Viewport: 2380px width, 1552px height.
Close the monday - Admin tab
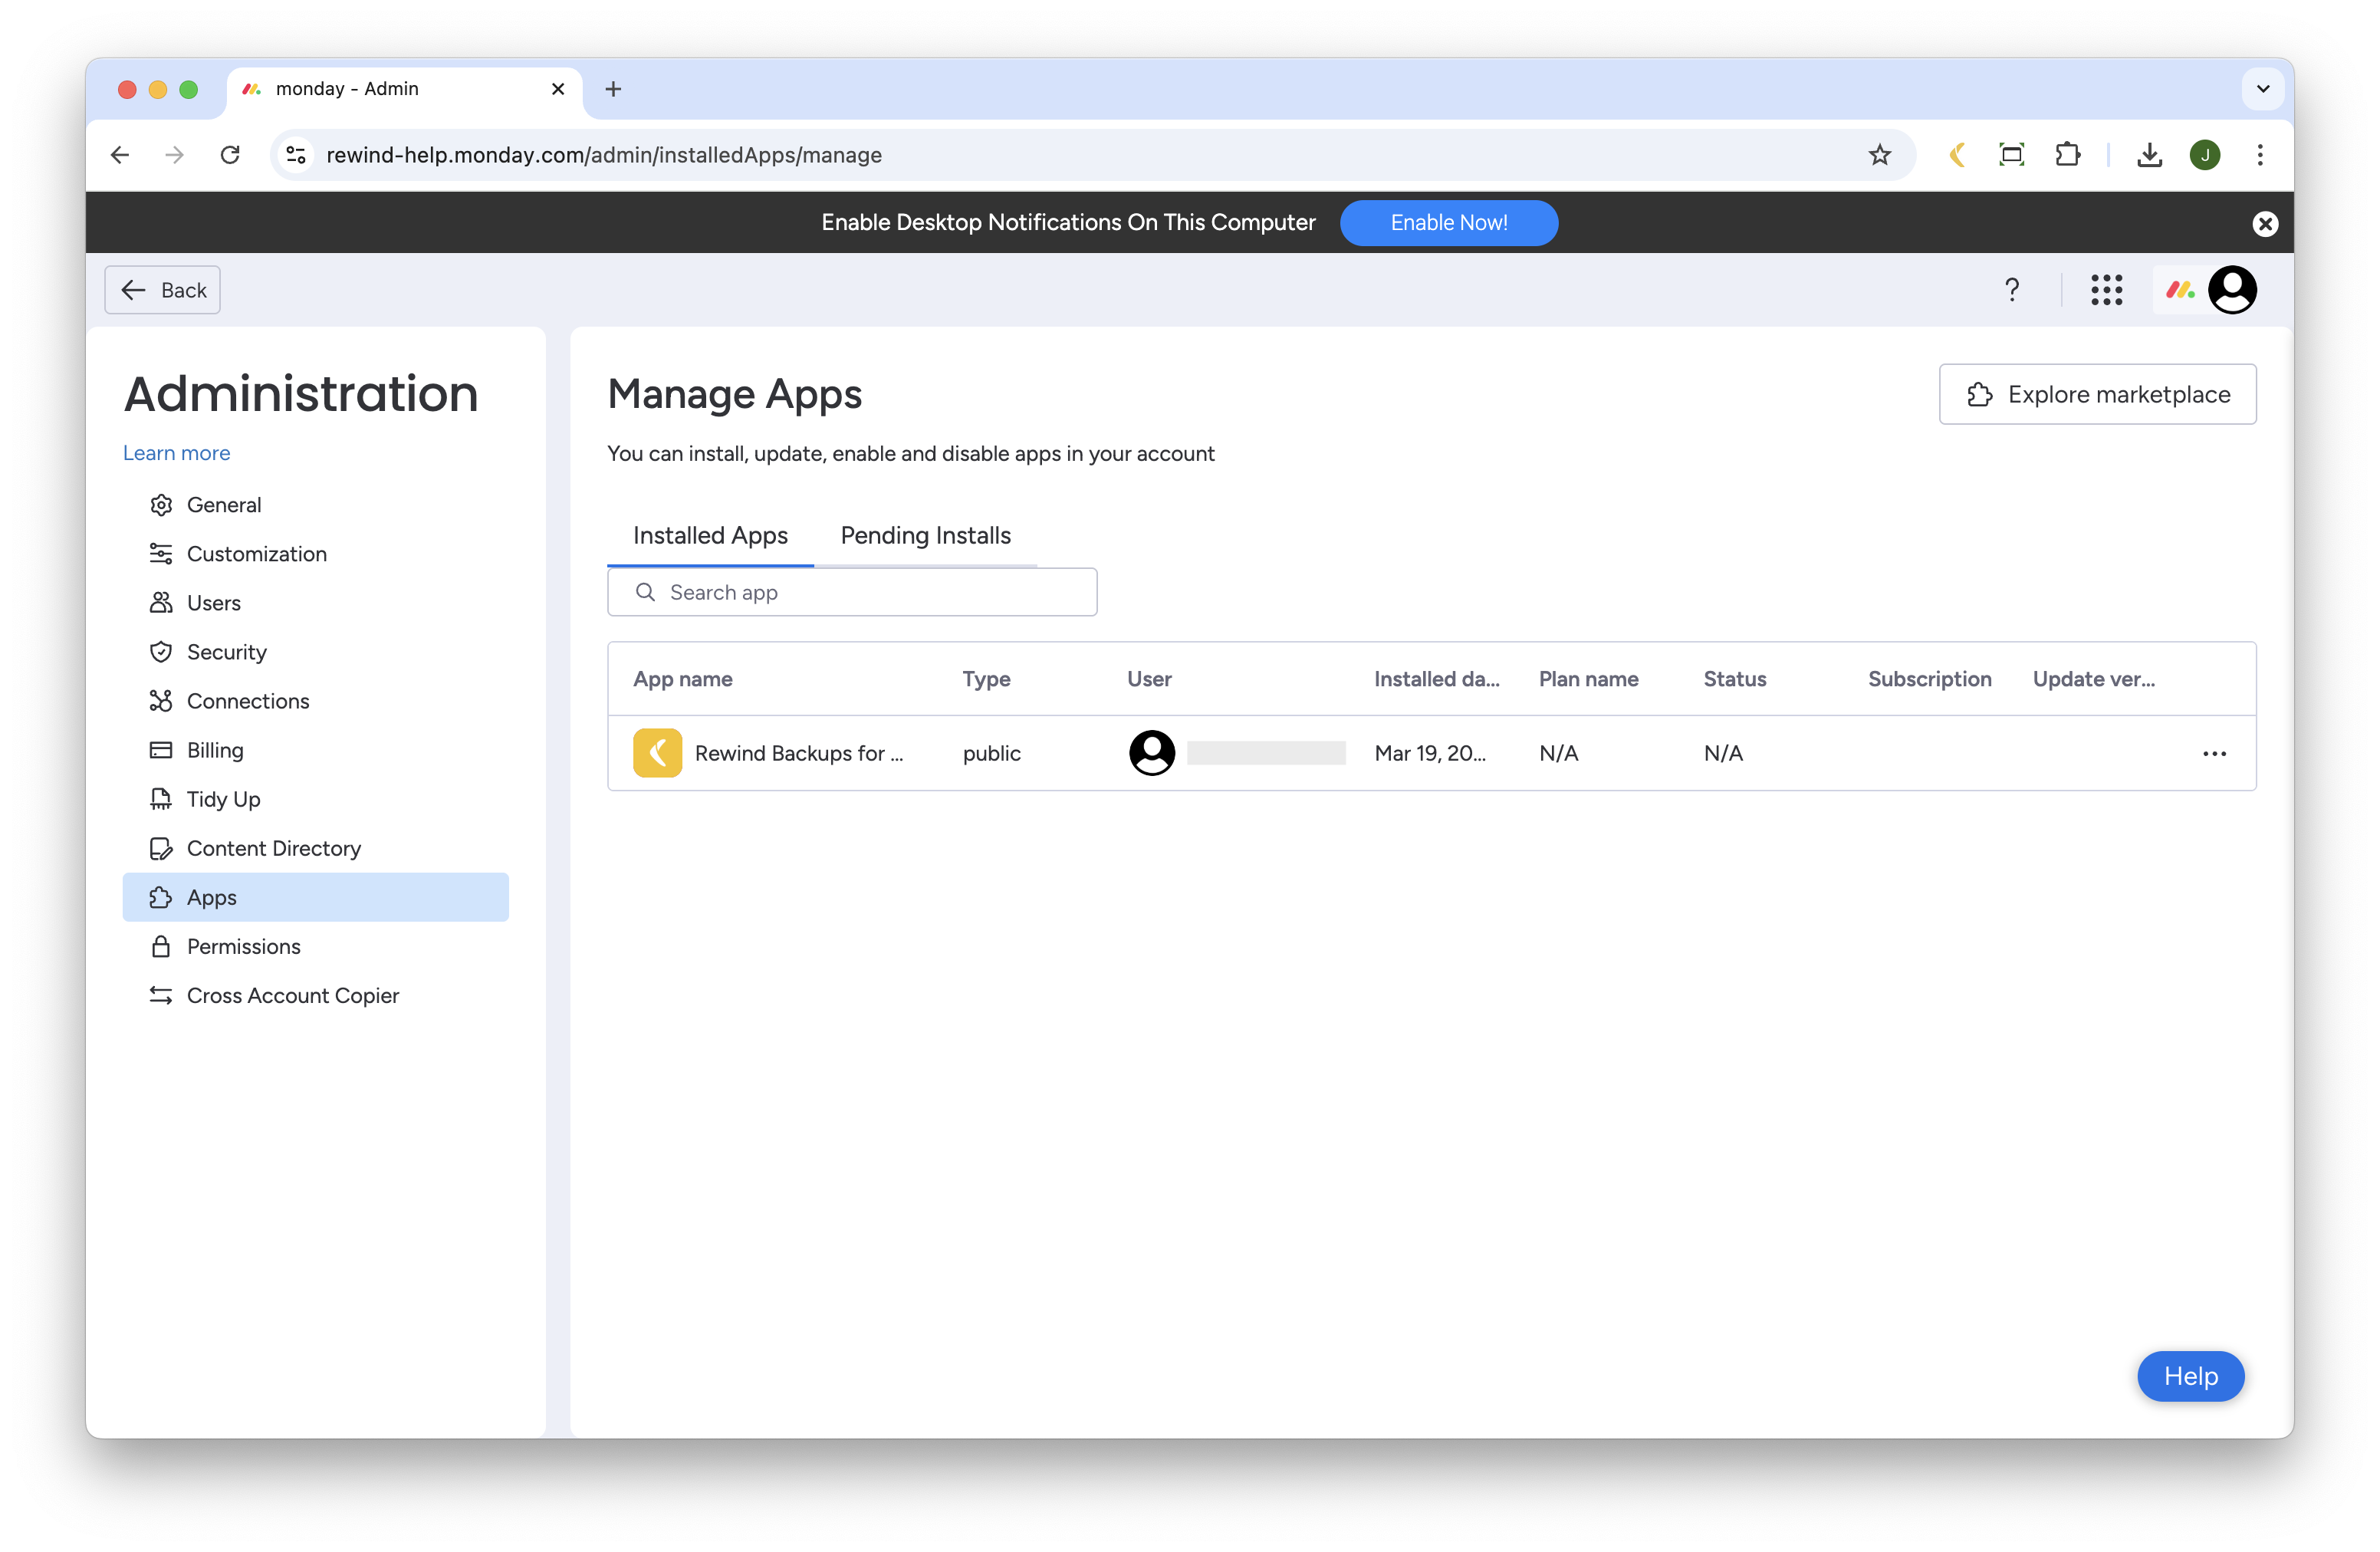558,89
